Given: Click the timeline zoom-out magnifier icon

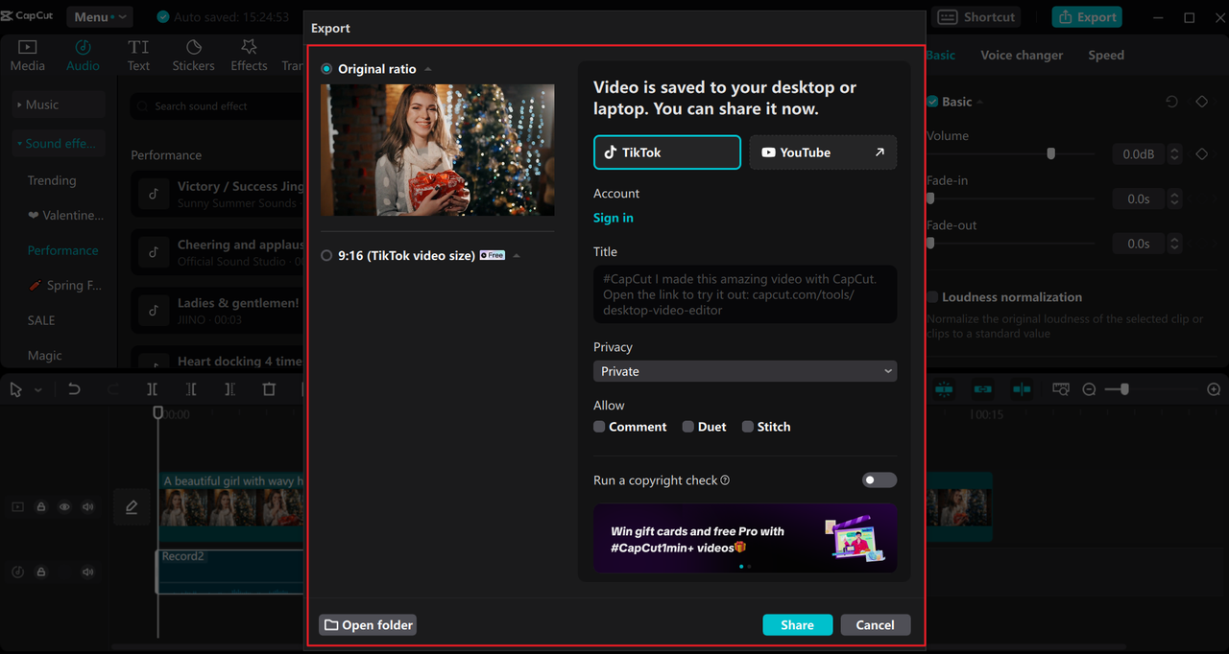Looking at the screenshot, I should point(1089,389).
